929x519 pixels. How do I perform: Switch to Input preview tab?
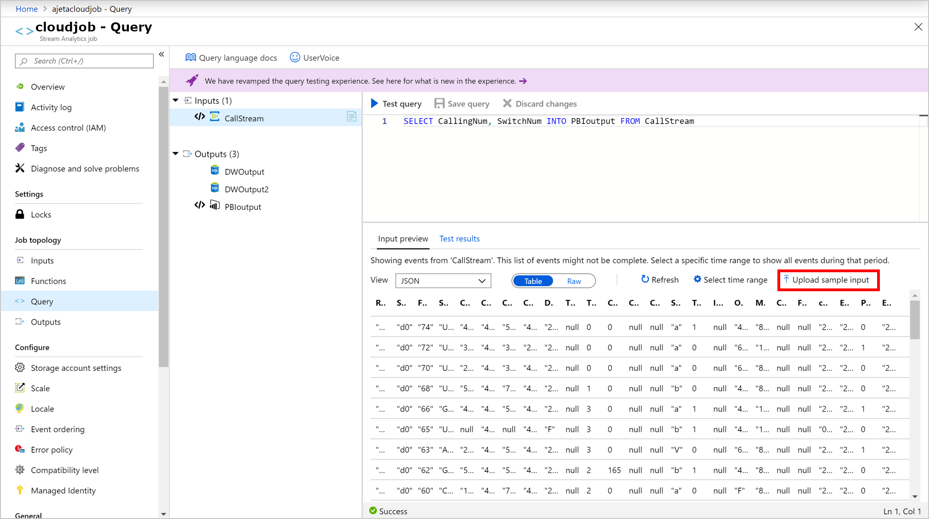(x=402, y=238)
